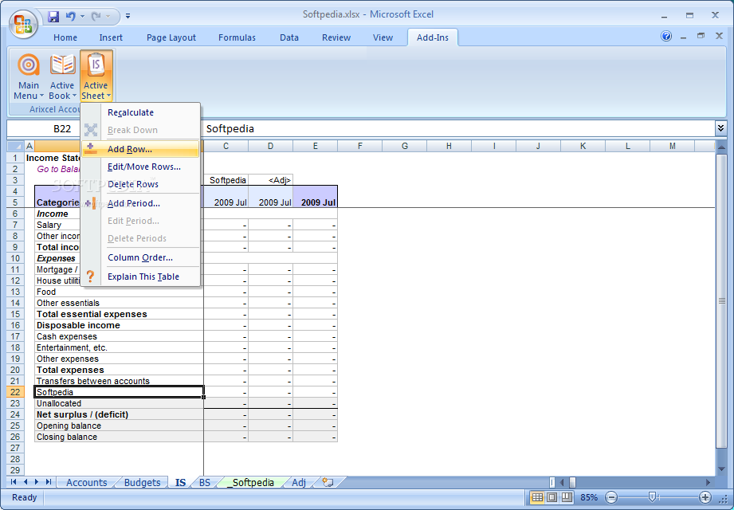Open the Adj sheet tab

299,482
